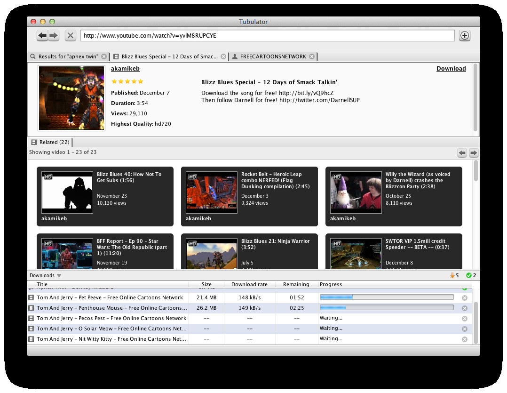Click the 'Willy the Wizard' video title
507x393 pixels.
click(418, 180)
